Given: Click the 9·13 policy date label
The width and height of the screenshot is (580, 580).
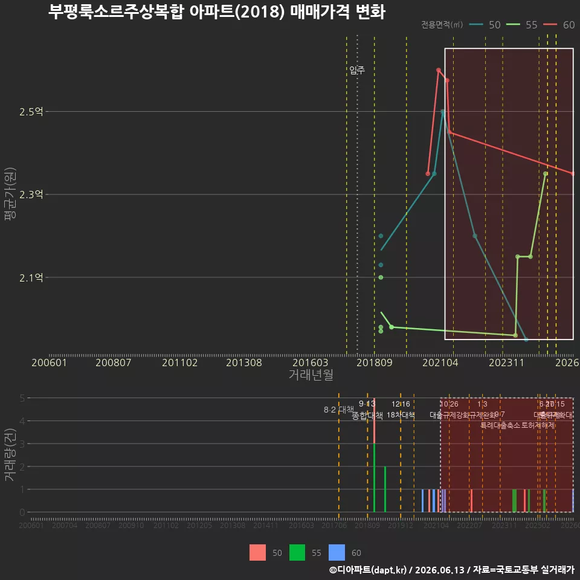Looking at the screenshot, I should [x=367, y=404].
